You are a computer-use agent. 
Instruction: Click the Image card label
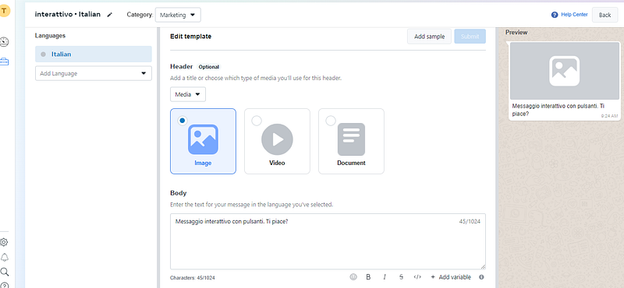(203, 163)
